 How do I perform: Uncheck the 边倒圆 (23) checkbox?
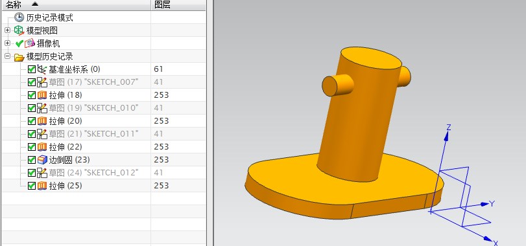pyautogui.click(x=32, y=160)
